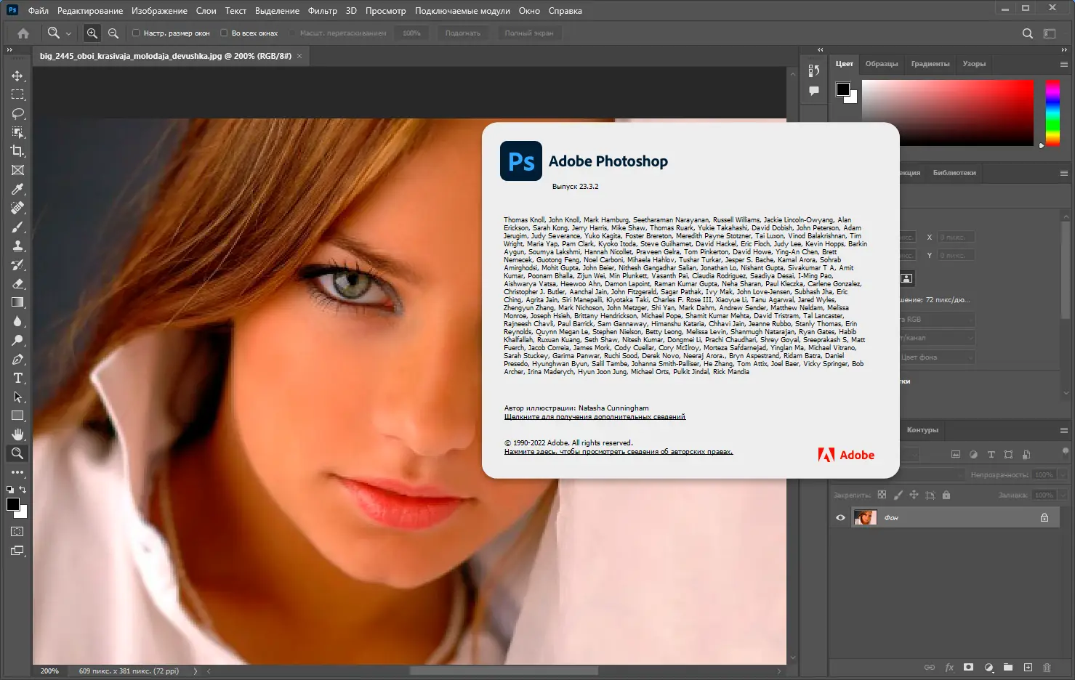Enable the 'Настр. размер окон' checkbox
Image resolution: width=1075 pixels, height=680 pixels.
(x=136, y=33)
